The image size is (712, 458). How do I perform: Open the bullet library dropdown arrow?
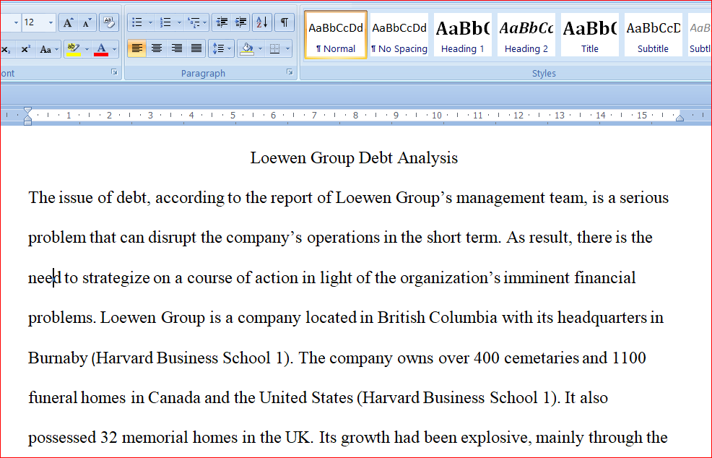151,22
